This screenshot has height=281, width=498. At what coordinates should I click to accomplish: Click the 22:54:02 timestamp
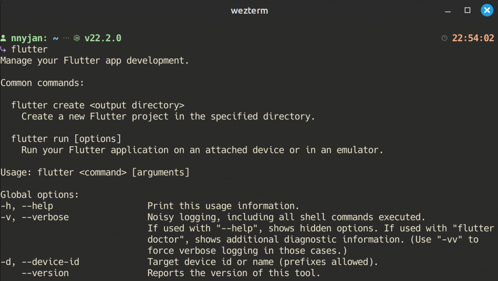coord(473,38)
